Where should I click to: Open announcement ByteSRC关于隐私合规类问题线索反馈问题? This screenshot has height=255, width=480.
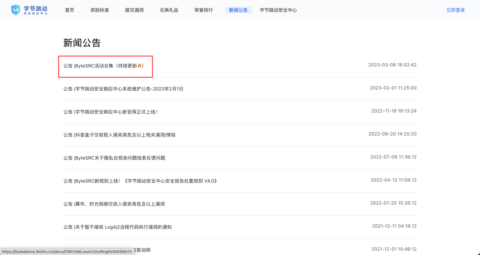(114, 158)
